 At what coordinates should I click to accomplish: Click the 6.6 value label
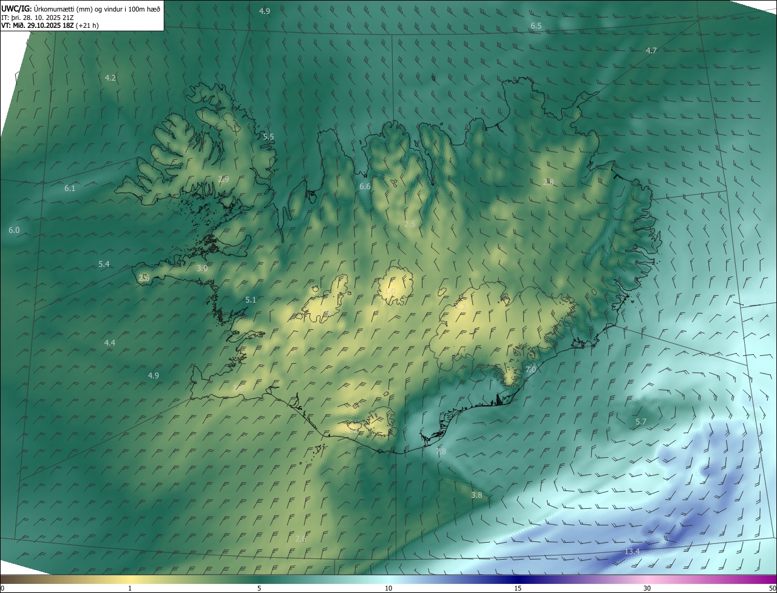click(365, 186)
